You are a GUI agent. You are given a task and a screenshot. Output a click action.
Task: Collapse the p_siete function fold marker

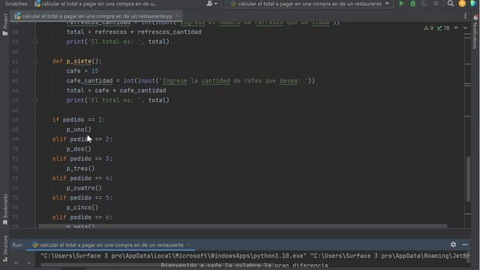coord(35,61)
